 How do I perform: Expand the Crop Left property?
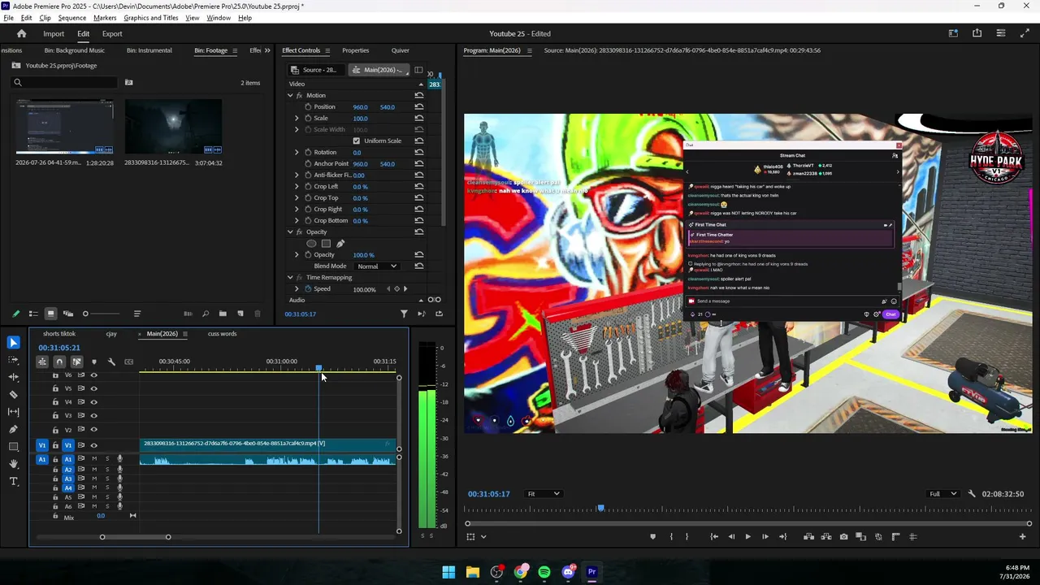point(297,186)
